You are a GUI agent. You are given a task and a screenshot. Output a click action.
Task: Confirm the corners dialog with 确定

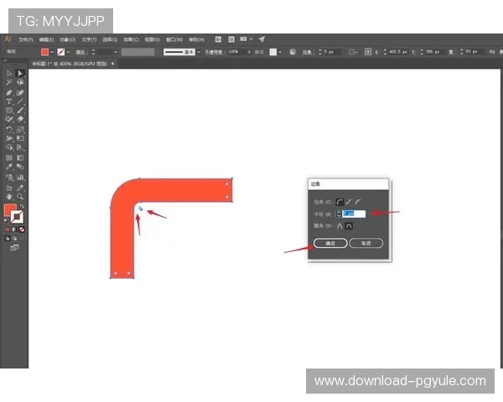[x=329, y=243]
